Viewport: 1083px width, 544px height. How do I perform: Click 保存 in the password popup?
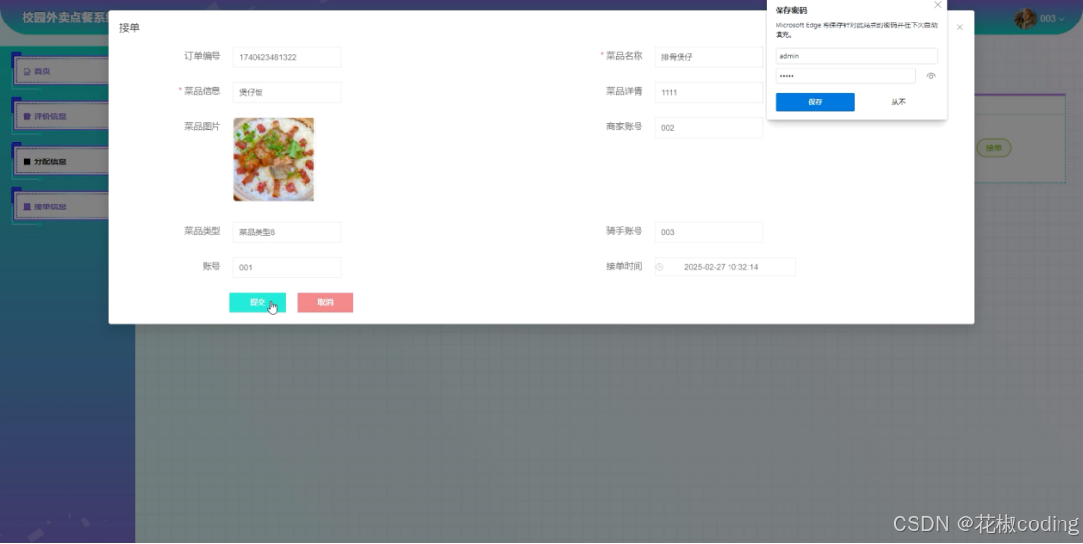click(x=815, y=102)
